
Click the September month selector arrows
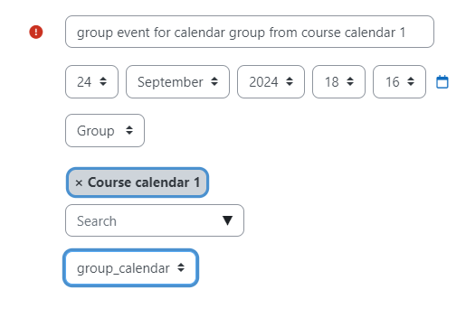point(214,81)
